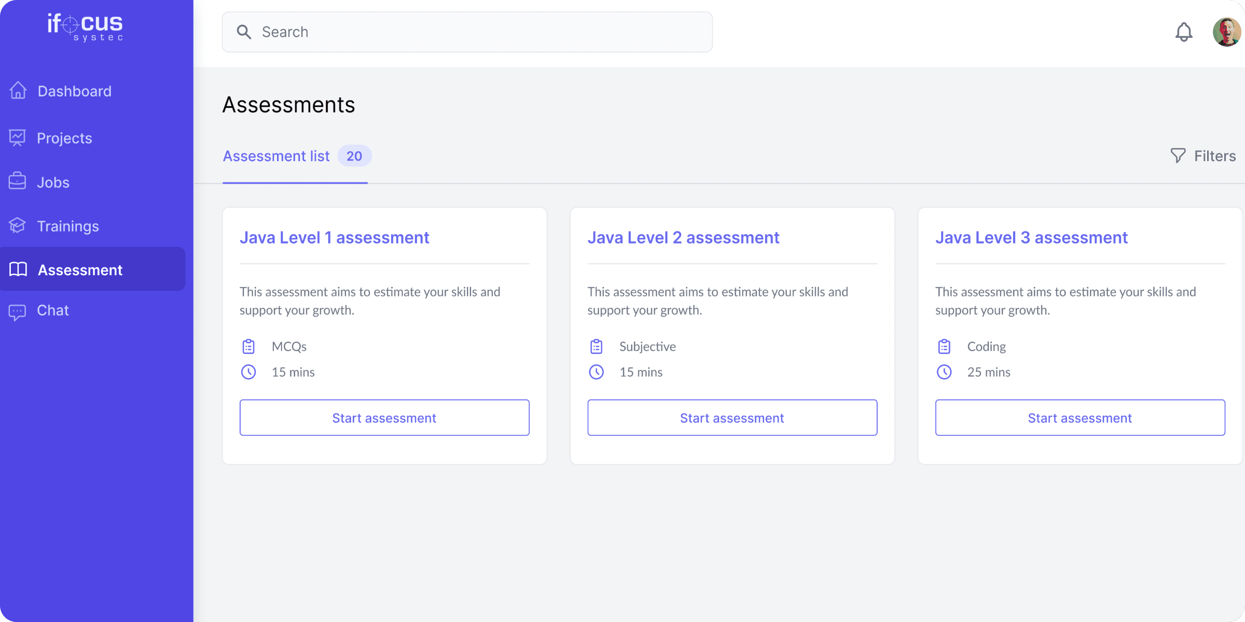Open the Java Level 1 assessment title

pos(335,237)
